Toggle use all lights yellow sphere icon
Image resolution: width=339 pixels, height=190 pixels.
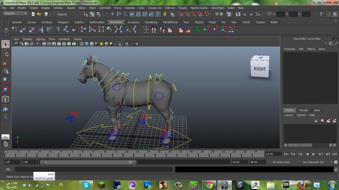[101, 44]
